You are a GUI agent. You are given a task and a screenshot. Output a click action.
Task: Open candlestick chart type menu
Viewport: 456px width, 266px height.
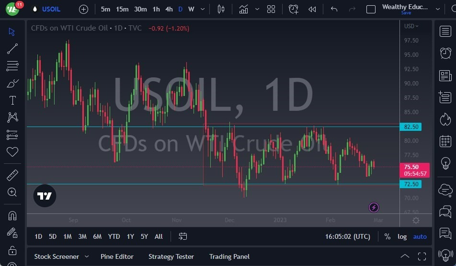[x=221, y=9]
